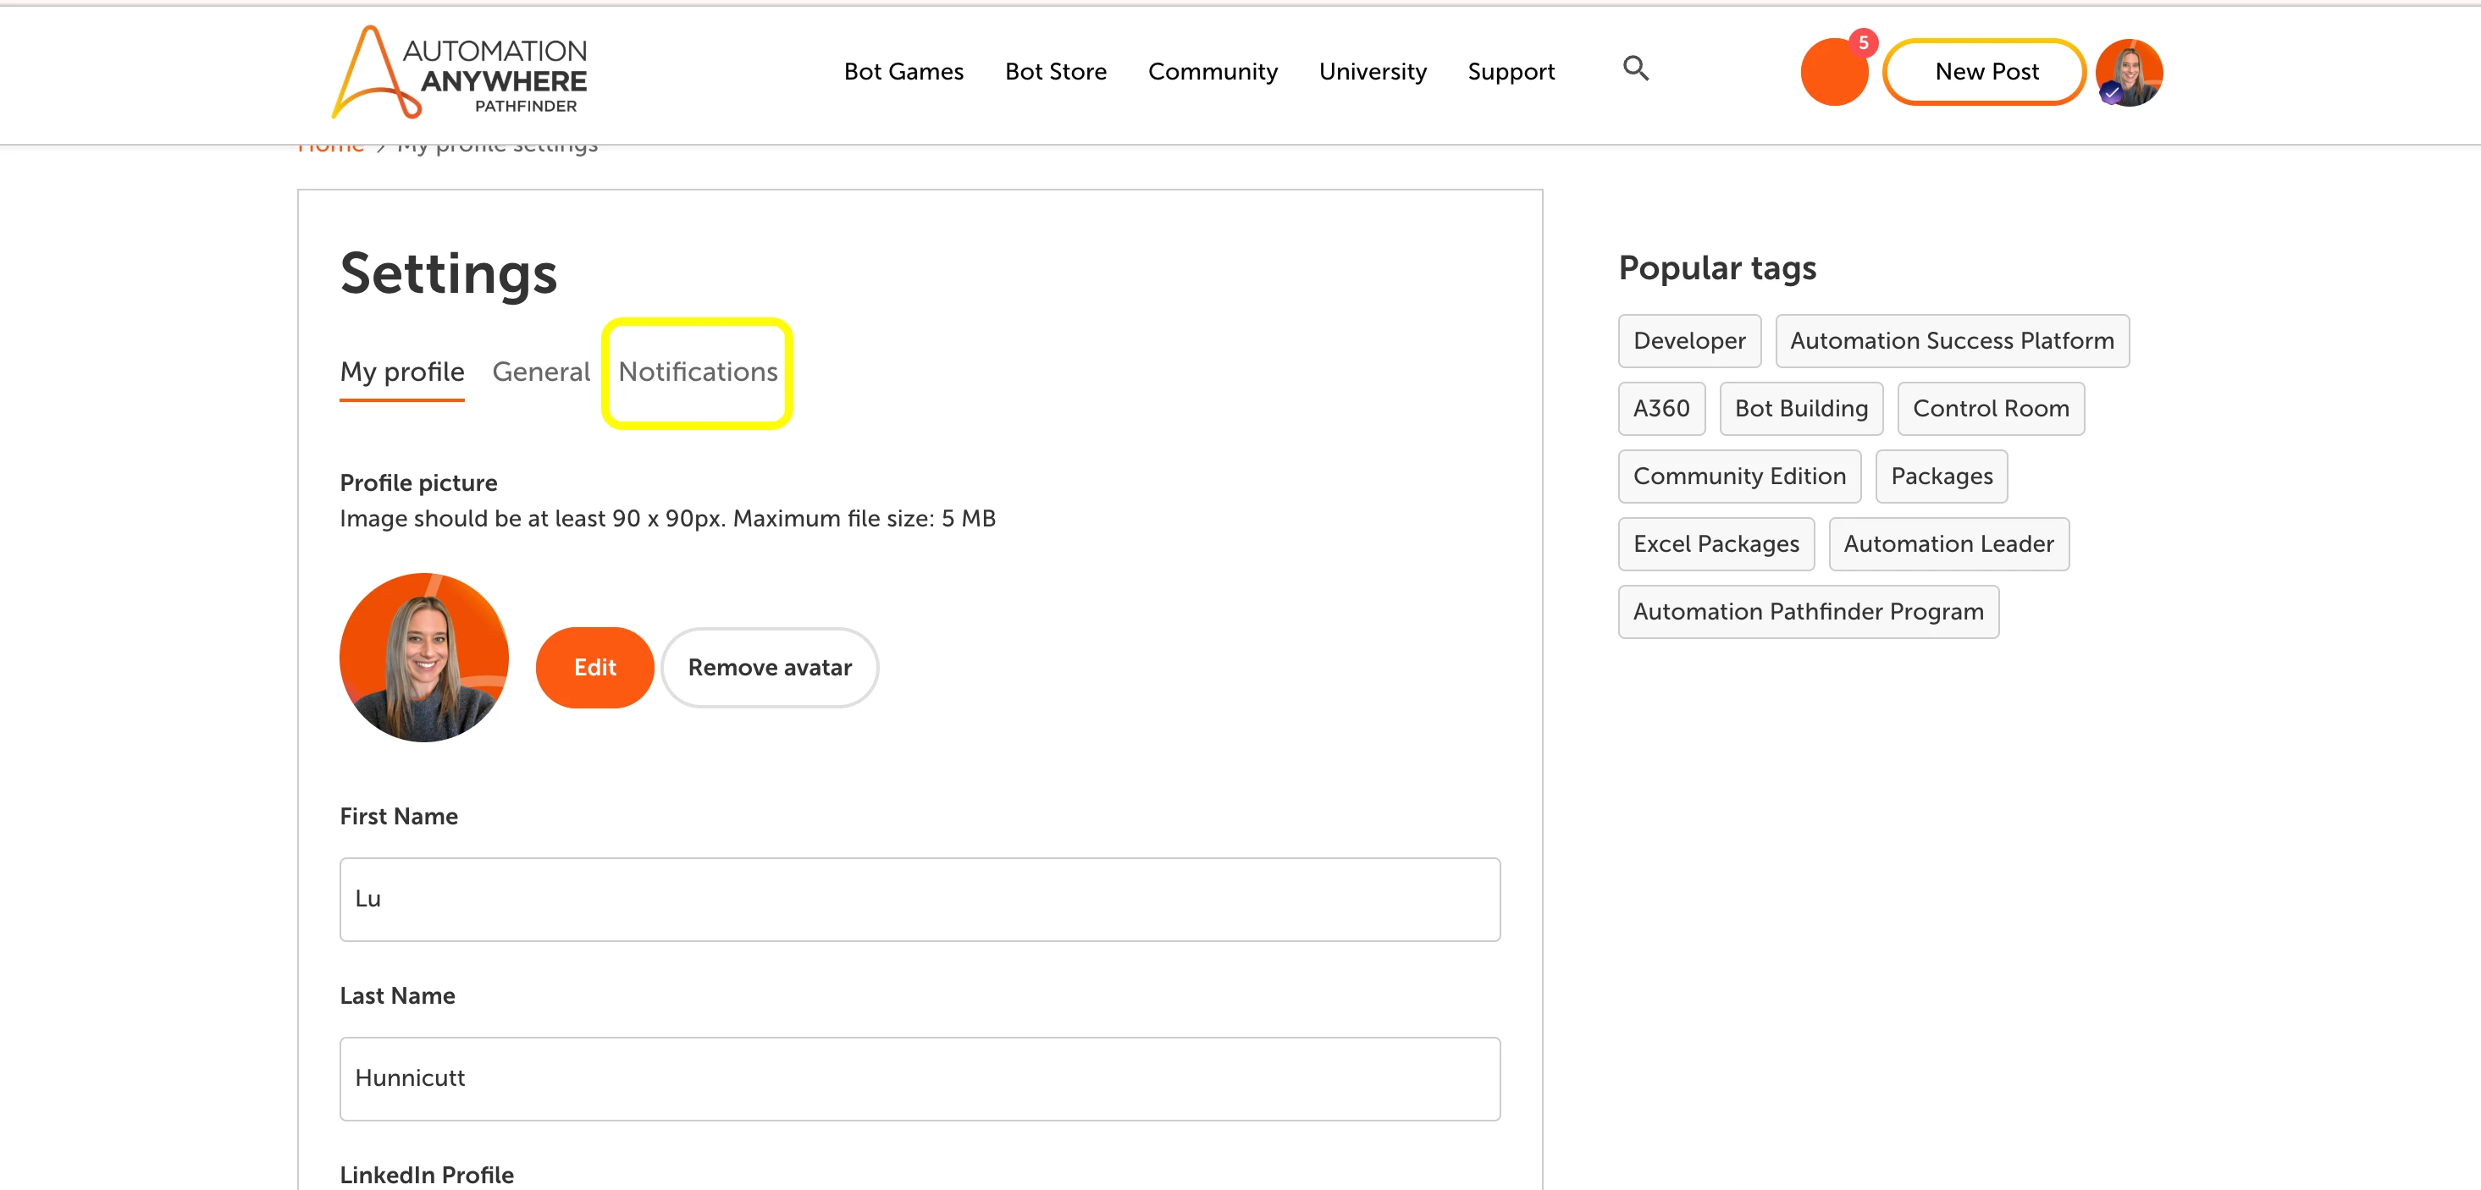Select the Bot Building tag
The image size is (2481, 1190).
[x=1801, y=408]
